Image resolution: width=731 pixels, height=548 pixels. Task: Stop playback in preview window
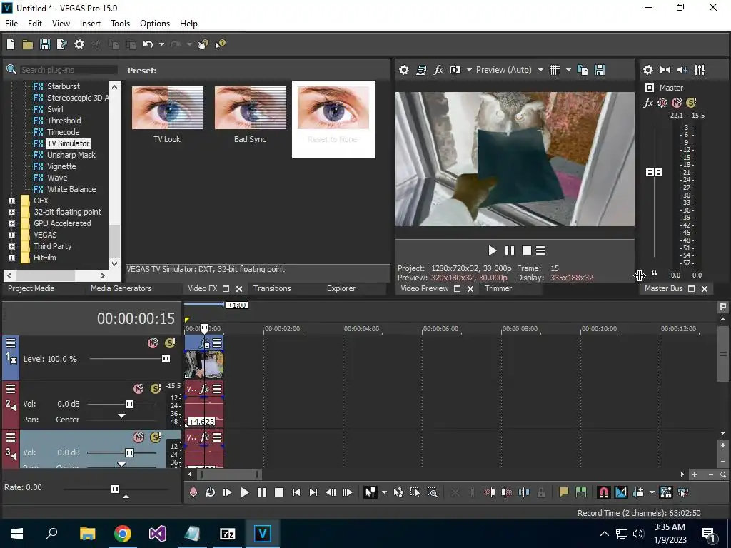[x=527, y=250]
